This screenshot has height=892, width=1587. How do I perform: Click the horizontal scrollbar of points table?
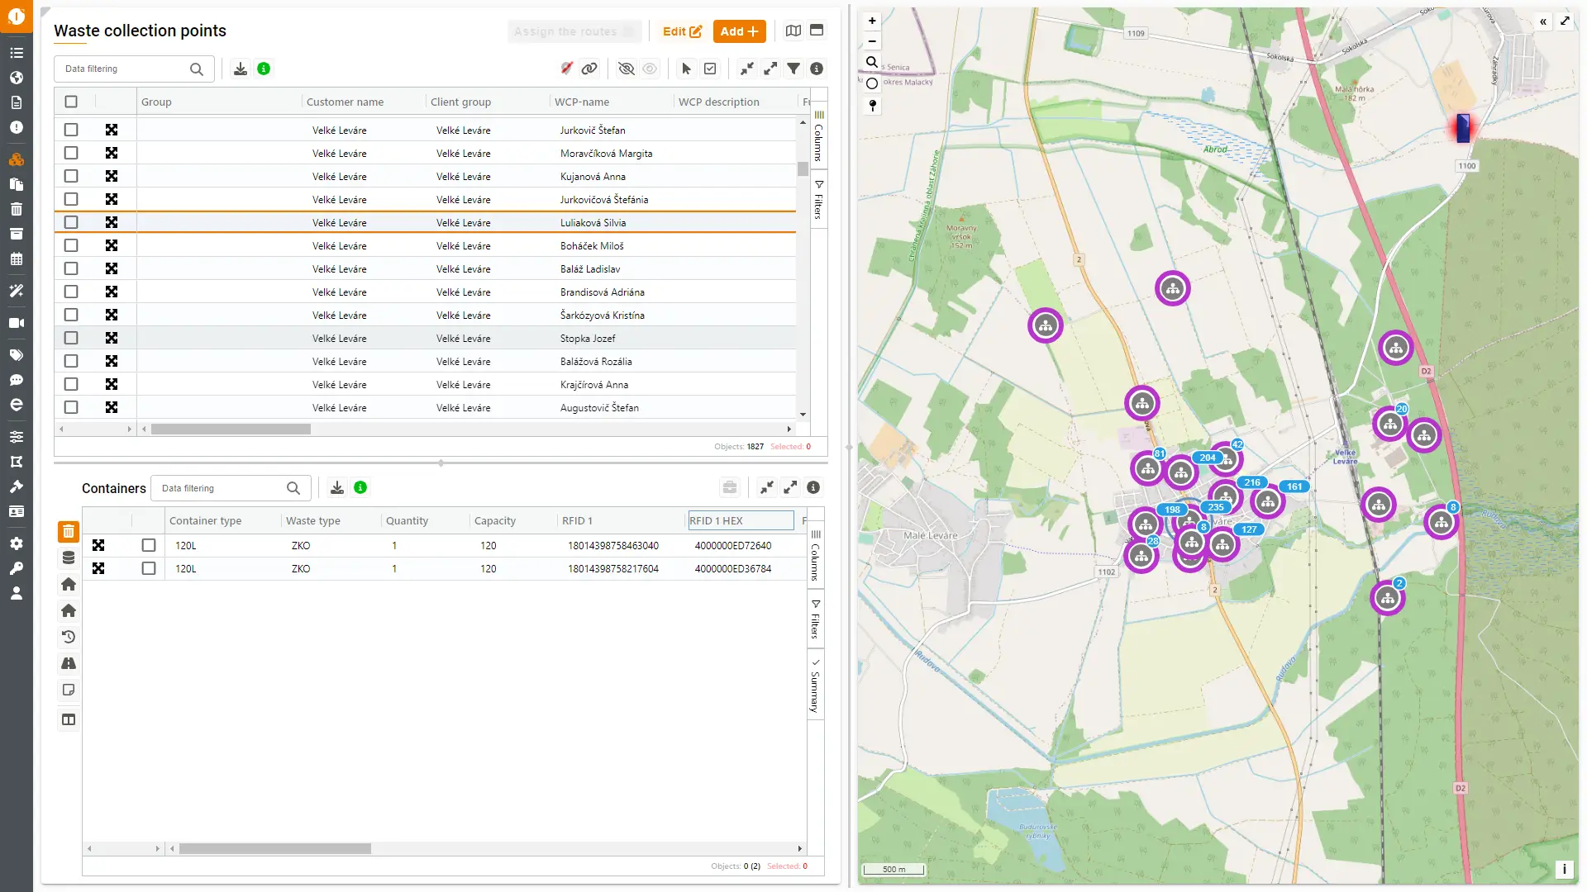click(231, 429)
